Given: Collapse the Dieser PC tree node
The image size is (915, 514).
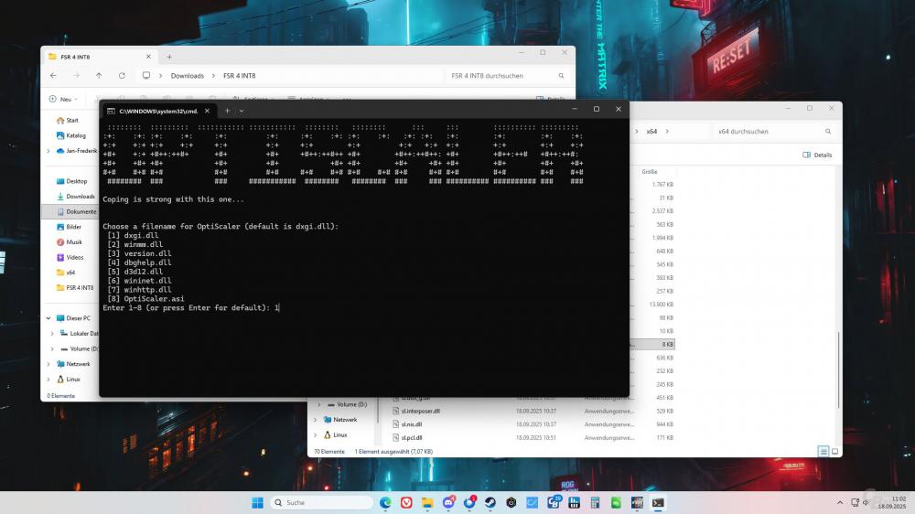Looking at the screenshot, I should coord(51,318).
